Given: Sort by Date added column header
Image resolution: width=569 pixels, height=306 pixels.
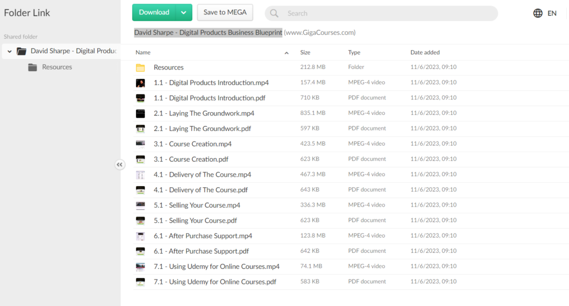Looking at the screenshot, I should pos(425,53).
